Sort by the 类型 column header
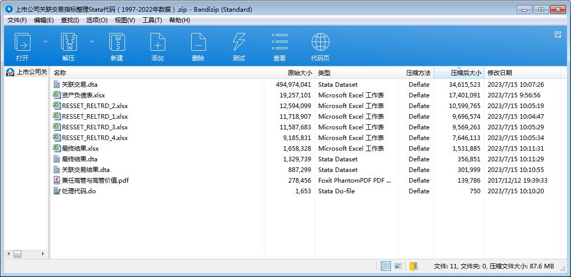Image resolution: width=571 pixels, height=277 pixels. point(356,73)
